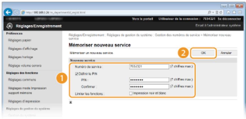Open Réglages communs in sidebar
Viewport: 246px width, 119px height.
[x=22, y=80]
